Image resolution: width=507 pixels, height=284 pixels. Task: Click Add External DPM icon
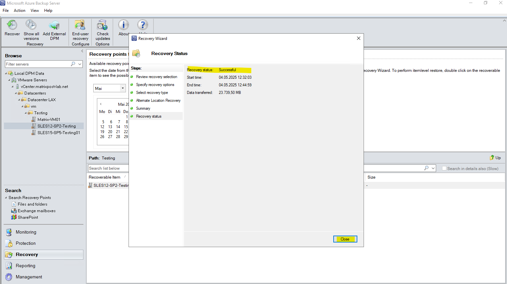point(54,25)
